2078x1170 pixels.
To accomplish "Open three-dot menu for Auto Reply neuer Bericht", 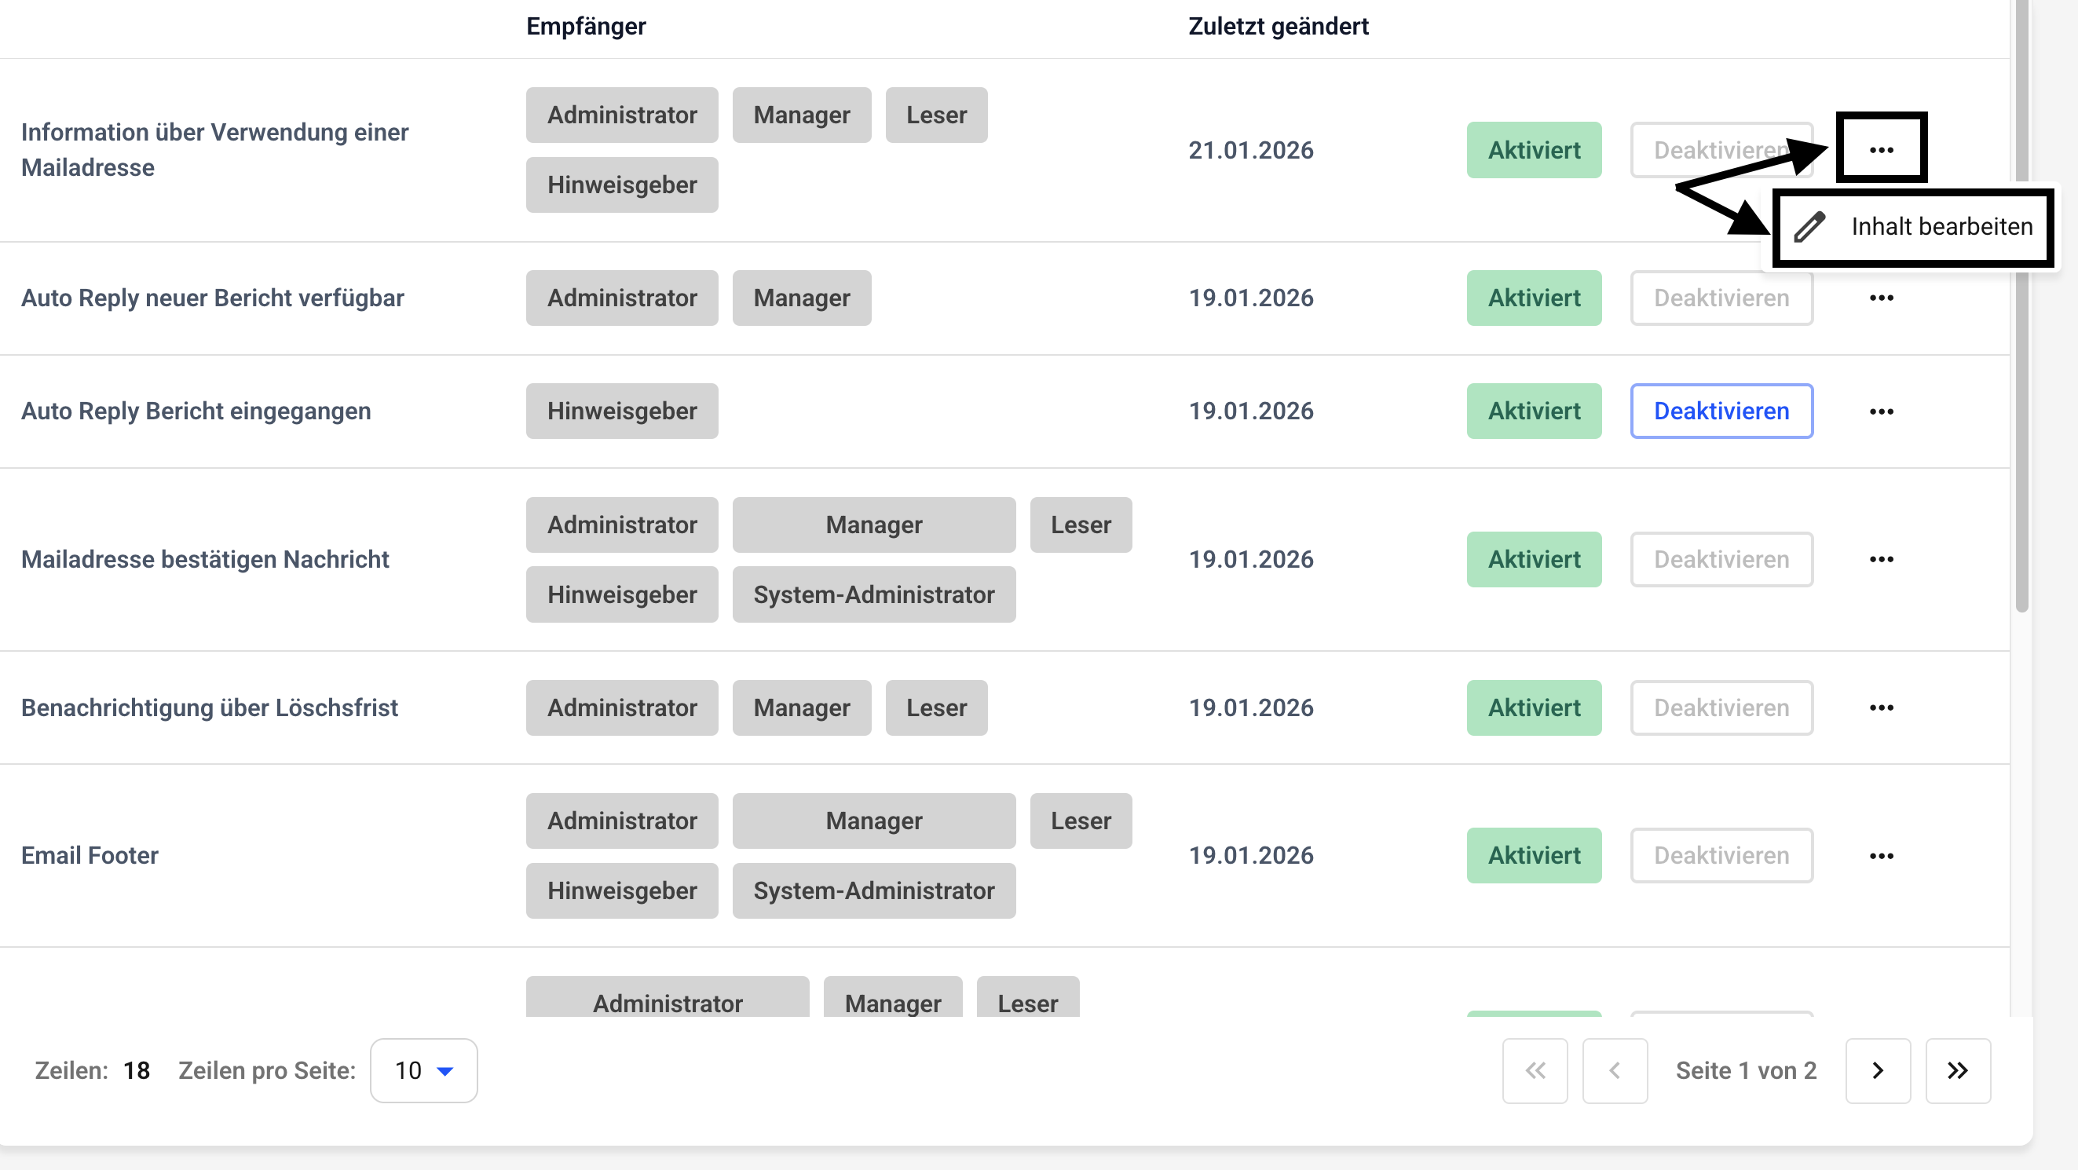I will pyautogui.click(x=1881, y=298).
